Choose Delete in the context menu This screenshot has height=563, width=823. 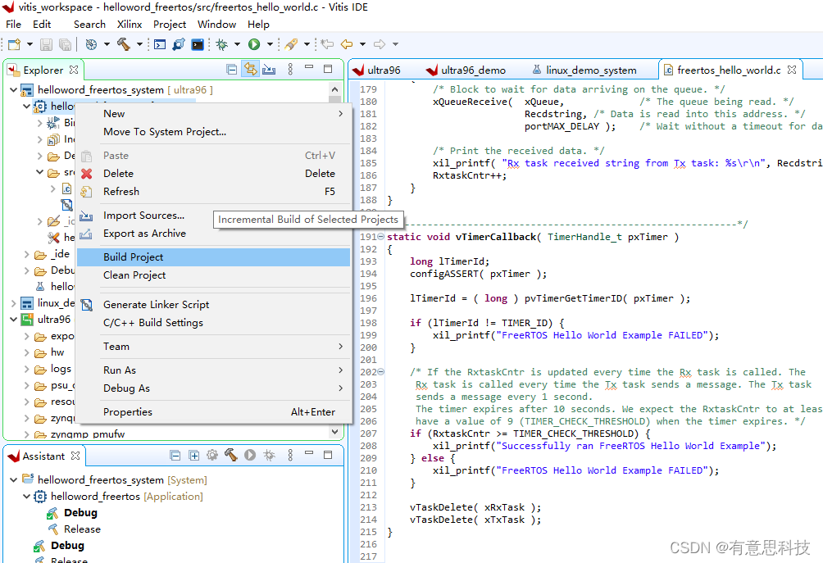[x=214, y=174]
